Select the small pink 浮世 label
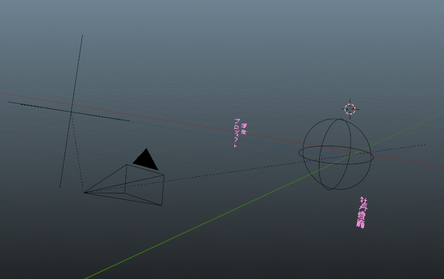Viewport: 444px width, 279px height. (244, 129)
